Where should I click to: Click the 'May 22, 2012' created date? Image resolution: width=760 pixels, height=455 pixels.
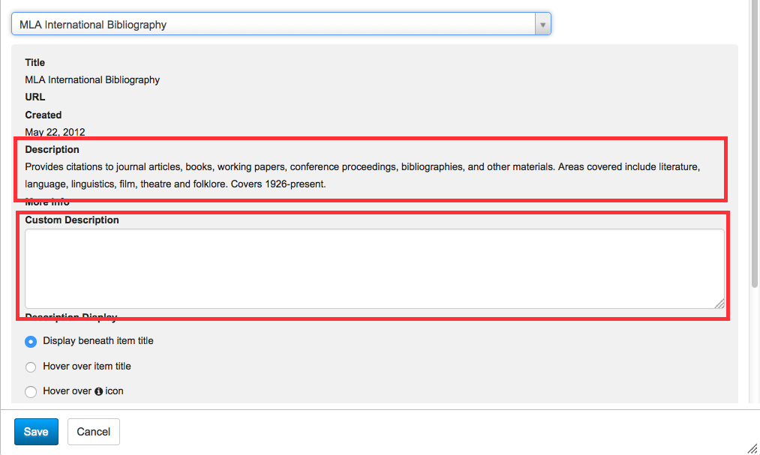[55, 132]
